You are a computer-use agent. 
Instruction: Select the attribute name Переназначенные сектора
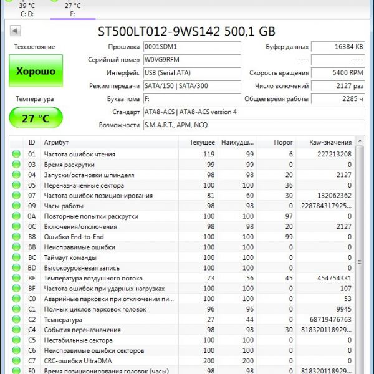click(x=84, y=185)
